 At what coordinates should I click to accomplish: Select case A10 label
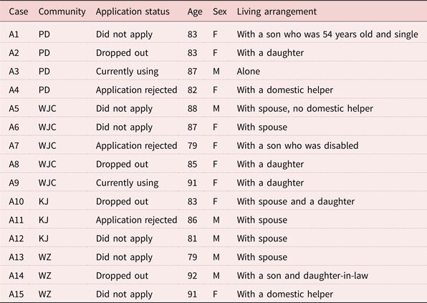[16, 201]
